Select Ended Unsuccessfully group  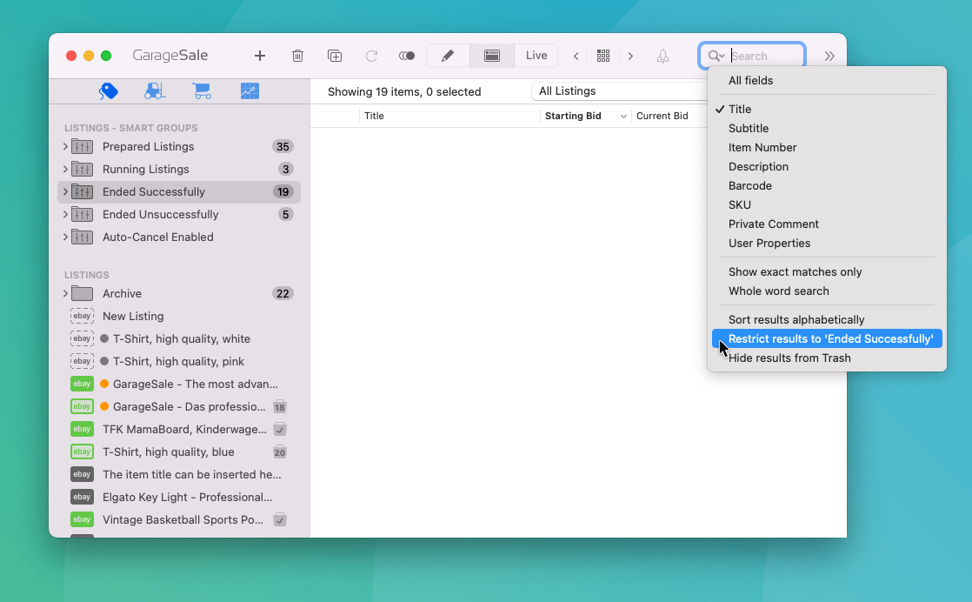coord(179,215)
